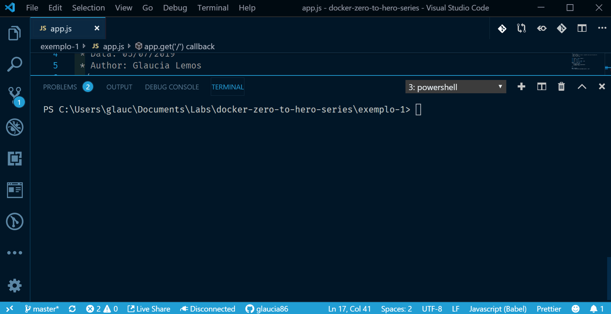
Task: Click the editor minimap preview
Action: [584, 61]
